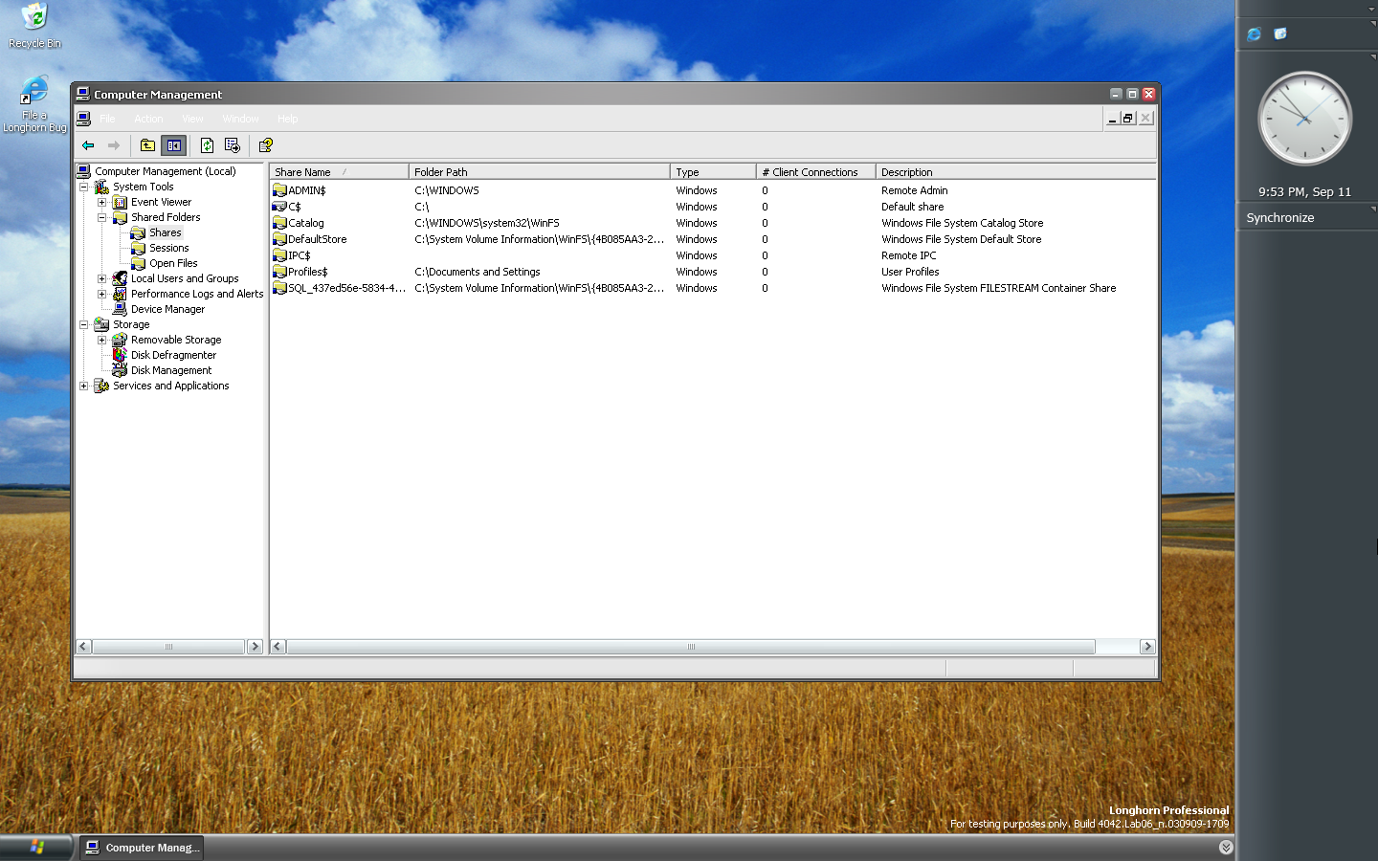Click the Sessions folder icon in tree
1378x861 pixels.
(x=138, y=248)
